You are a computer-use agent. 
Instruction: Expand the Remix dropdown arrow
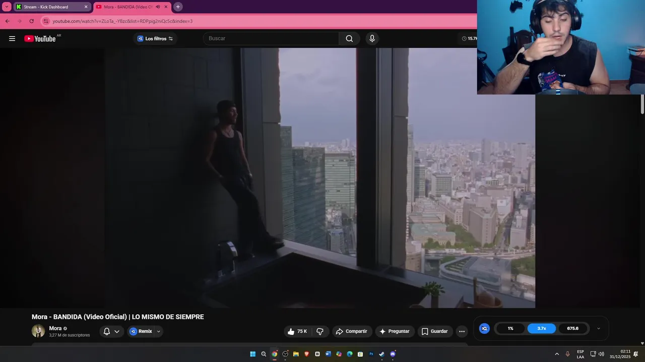click(x=159, y=331)
